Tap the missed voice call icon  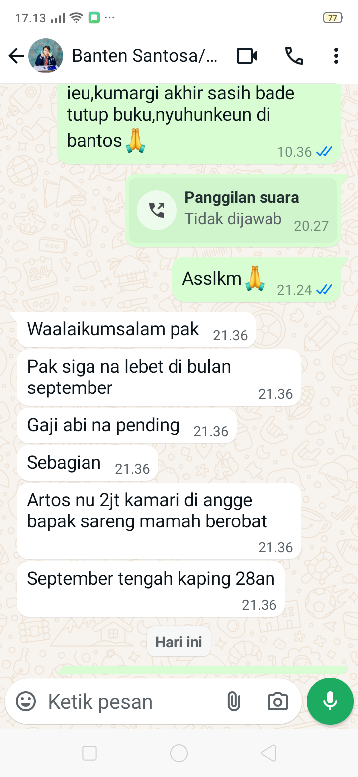pyautogui.click(x=157, y=210)
